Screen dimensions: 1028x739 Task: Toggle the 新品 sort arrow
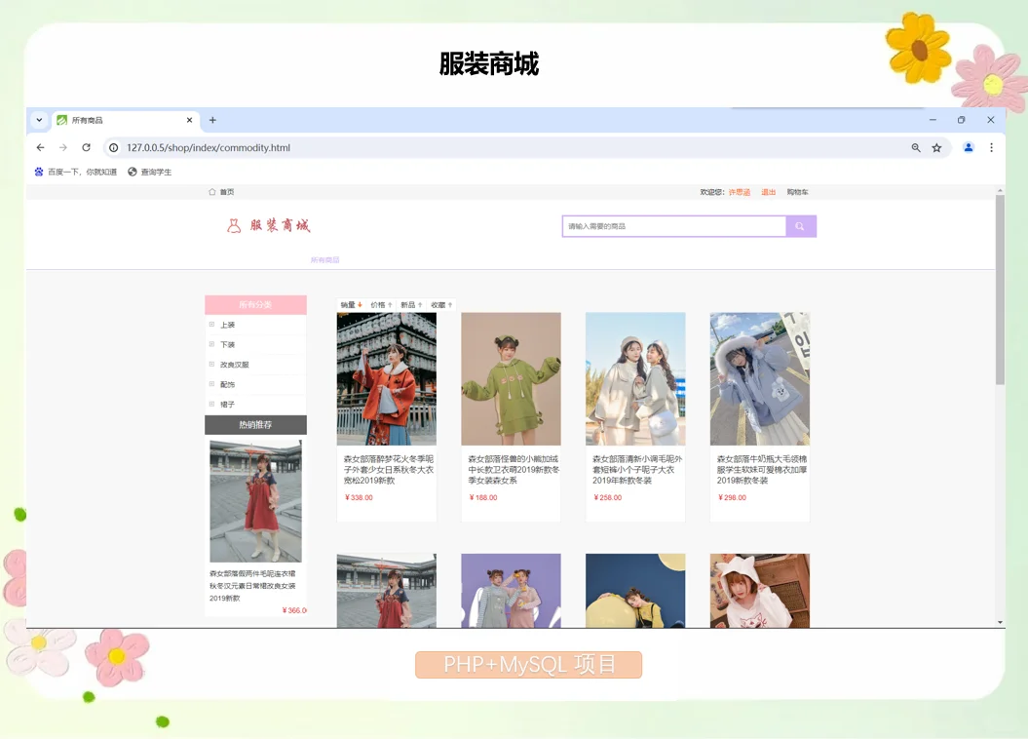coord(420,305)
